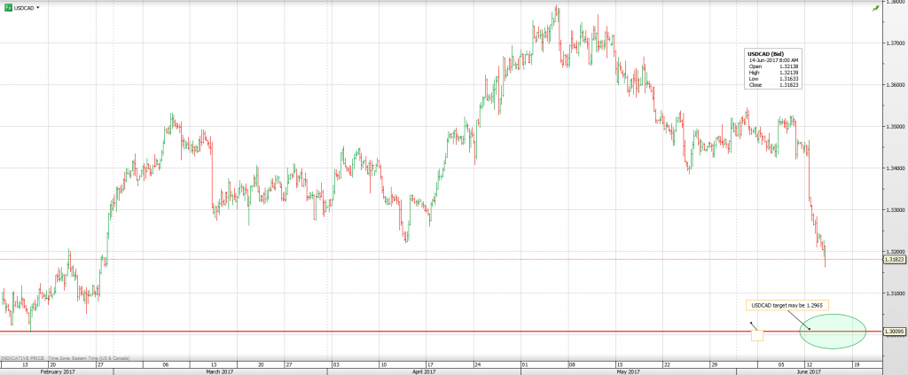Click the 1.30095 price label on axis
908x375 pixels.
[x=895, y=332]
